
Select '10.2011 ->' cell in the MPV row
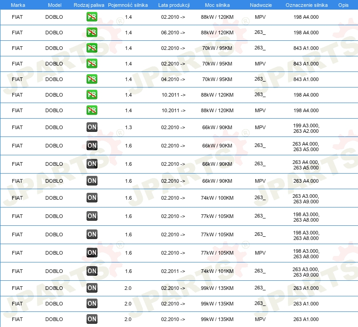click(174, 110)
